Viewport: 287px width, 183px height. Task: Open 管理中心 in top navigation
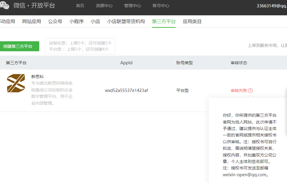pyautogui.click(x=133, y=6)
